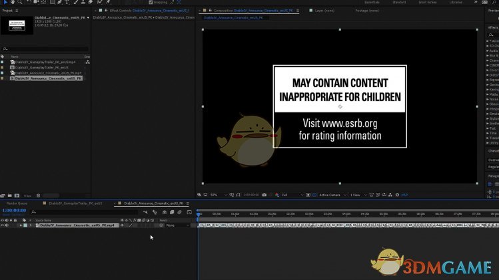Select the Rectangle shape tool

click(52, 2)
